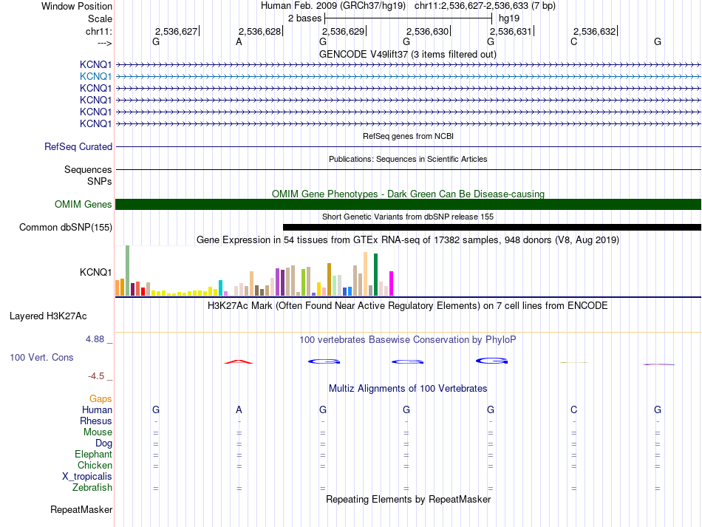Click the dark green GTEx tissue bar

375,274
